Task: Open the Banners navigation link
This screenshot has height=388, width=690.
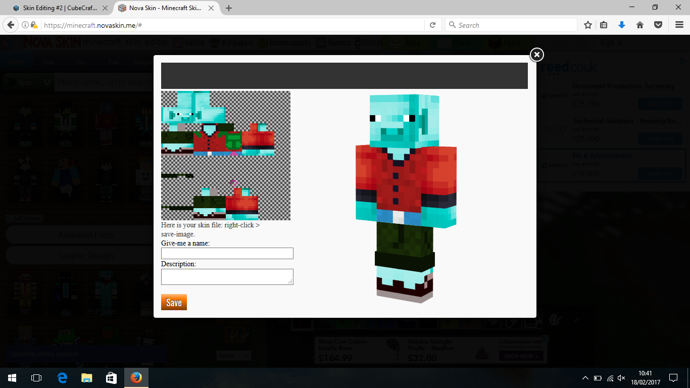Action: (334, 43)
